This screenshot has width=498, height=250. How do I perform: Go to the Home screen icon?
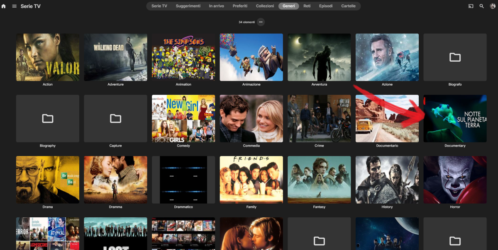coord(3,6)
